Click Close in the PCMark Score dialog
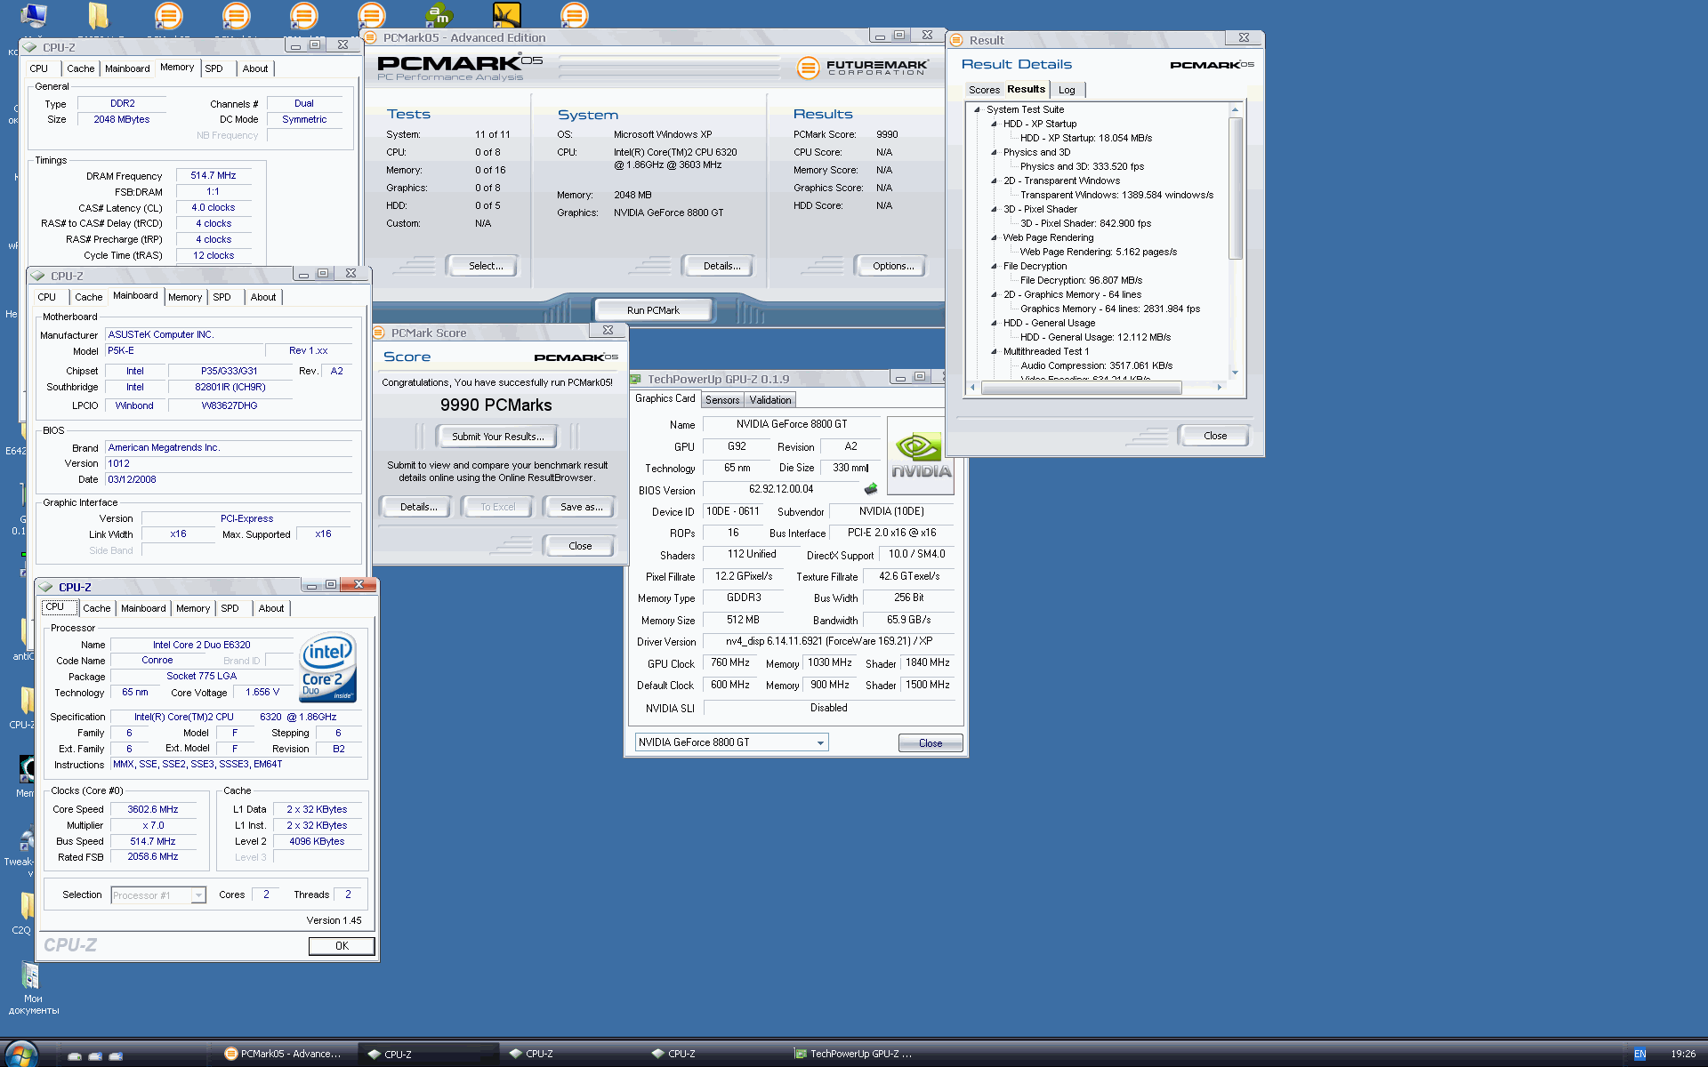This screenshot has width=1708, height=1067. click(x=580, y=546)
